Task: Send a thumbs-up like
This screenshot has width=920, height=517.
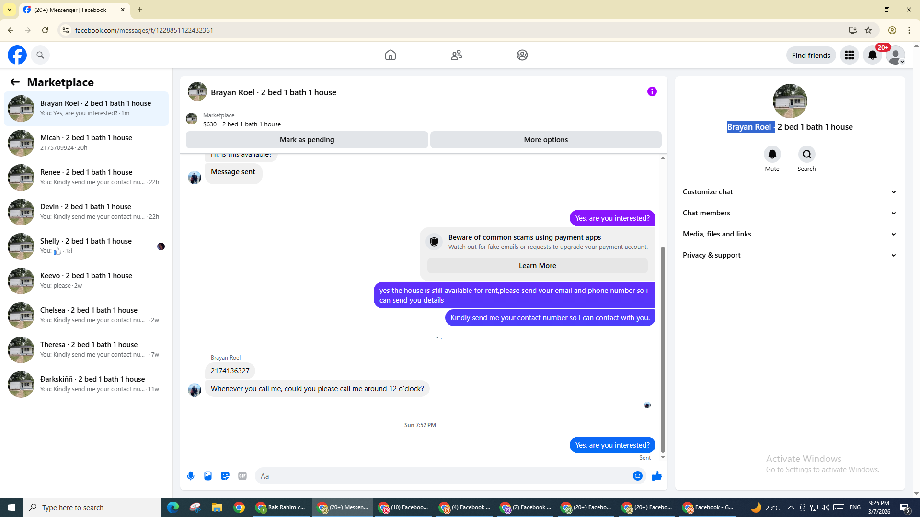Action: tap(657, 476)
